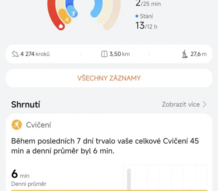Viewport: 218px width, 191px height.
Task: Tap the 13/12 h standing value
Action: (146, 26)
